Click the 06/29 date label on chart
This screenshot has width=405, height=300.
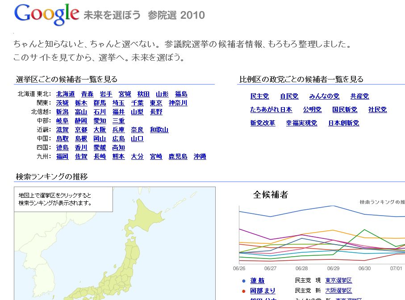[x=333, y=268]
